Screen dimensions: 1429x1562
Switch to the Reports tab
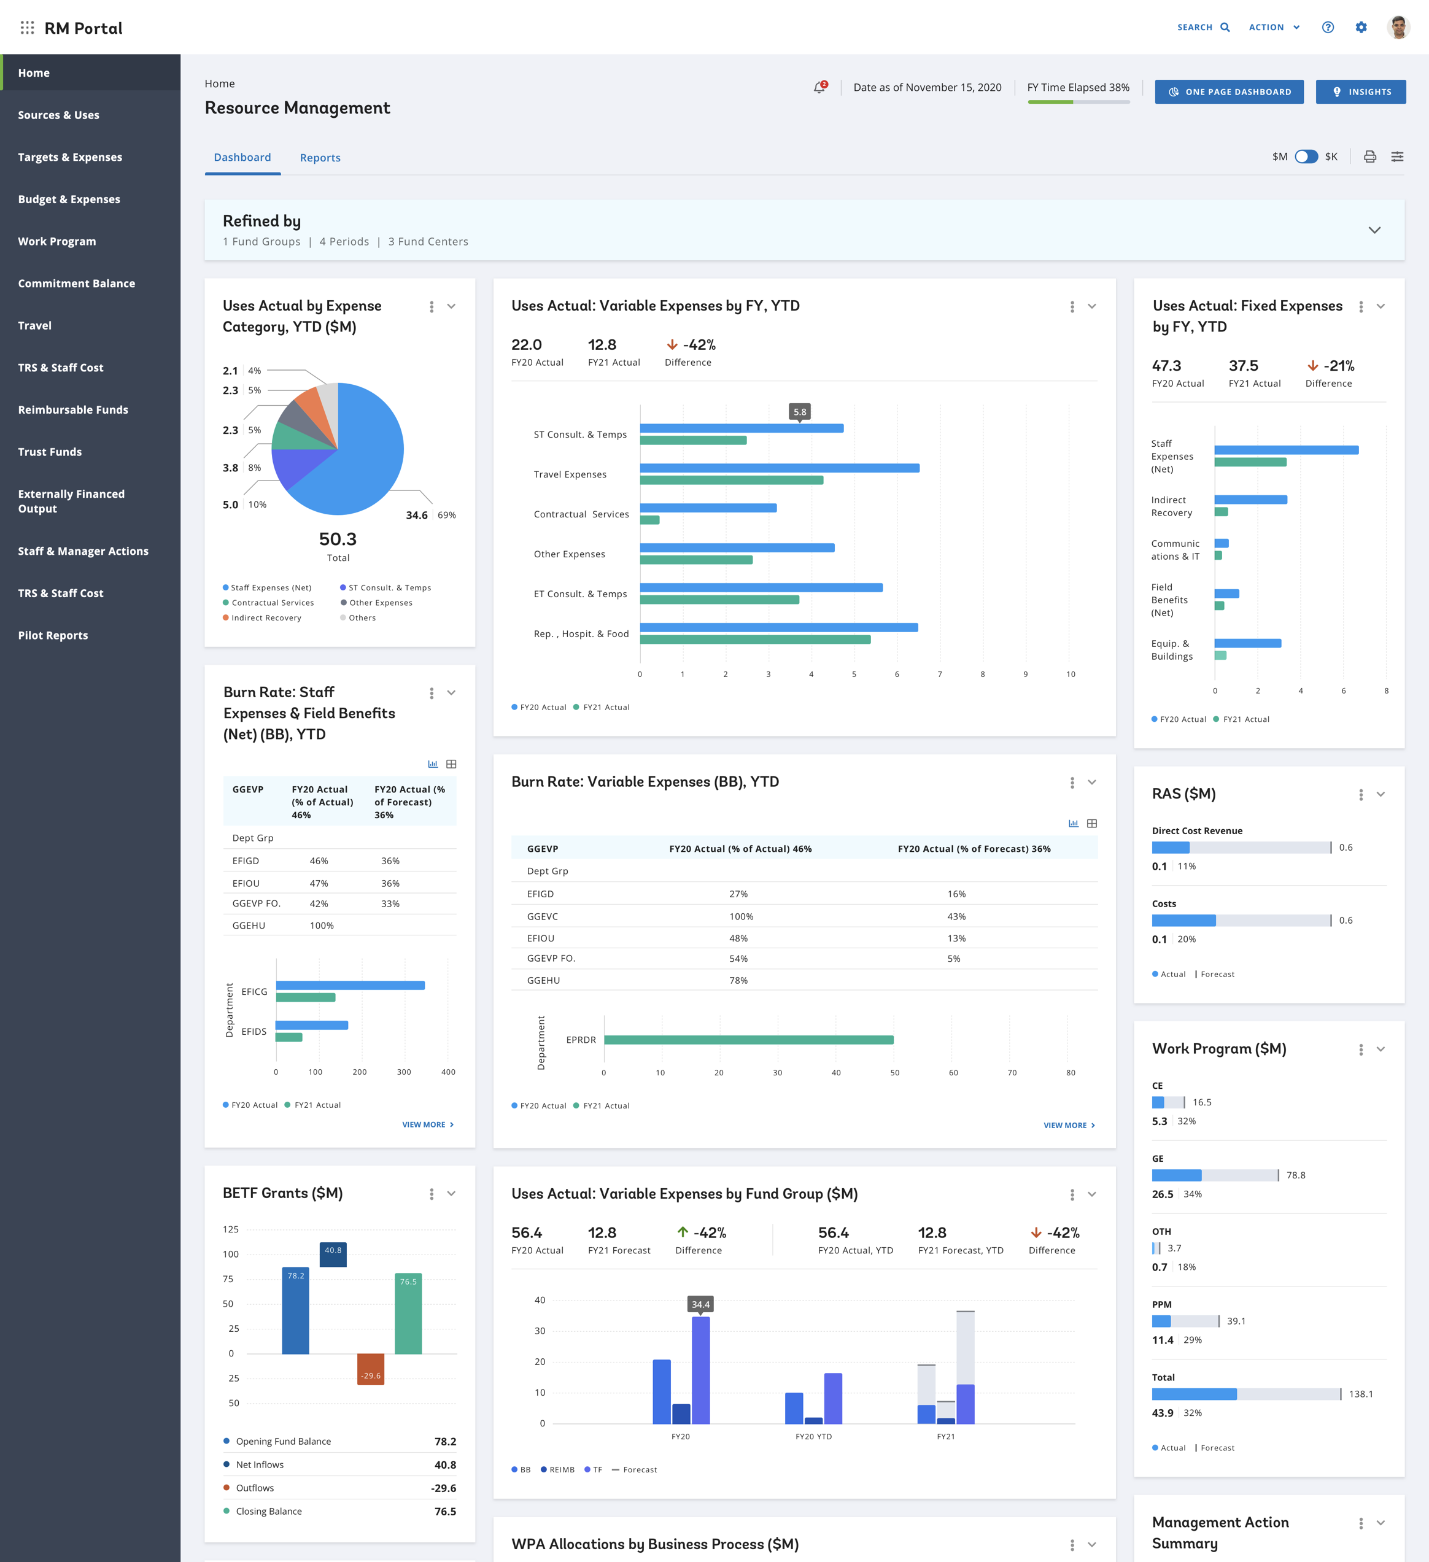pos(320,157)
